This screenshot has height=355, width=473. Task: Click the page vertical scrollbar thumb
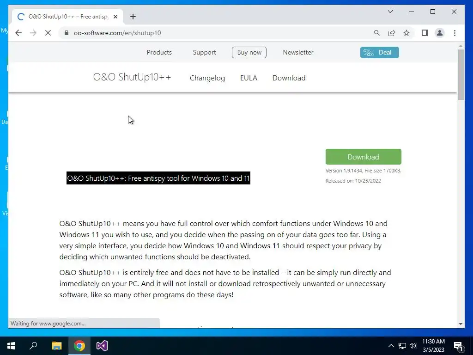461,74
